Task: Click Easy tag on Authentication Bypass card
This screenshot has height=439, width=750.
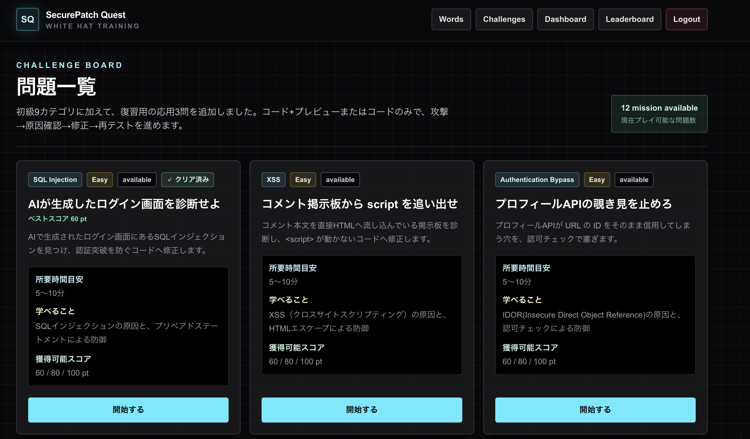Action: pos(597,179)
